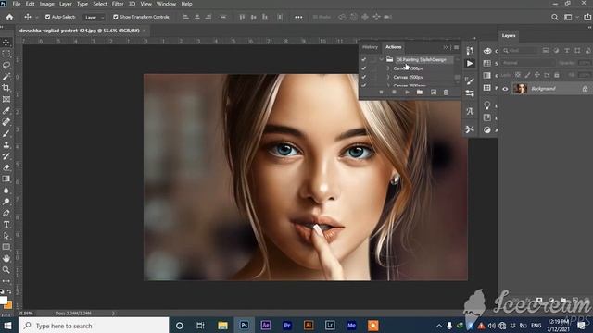Select the Lasso tool

coord(6,65)
